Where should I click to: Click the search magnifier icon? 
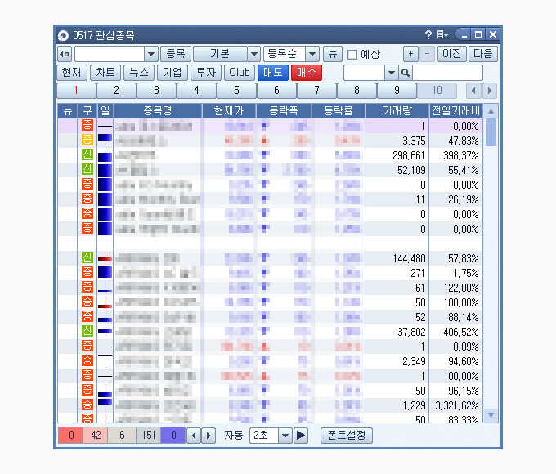406,73
